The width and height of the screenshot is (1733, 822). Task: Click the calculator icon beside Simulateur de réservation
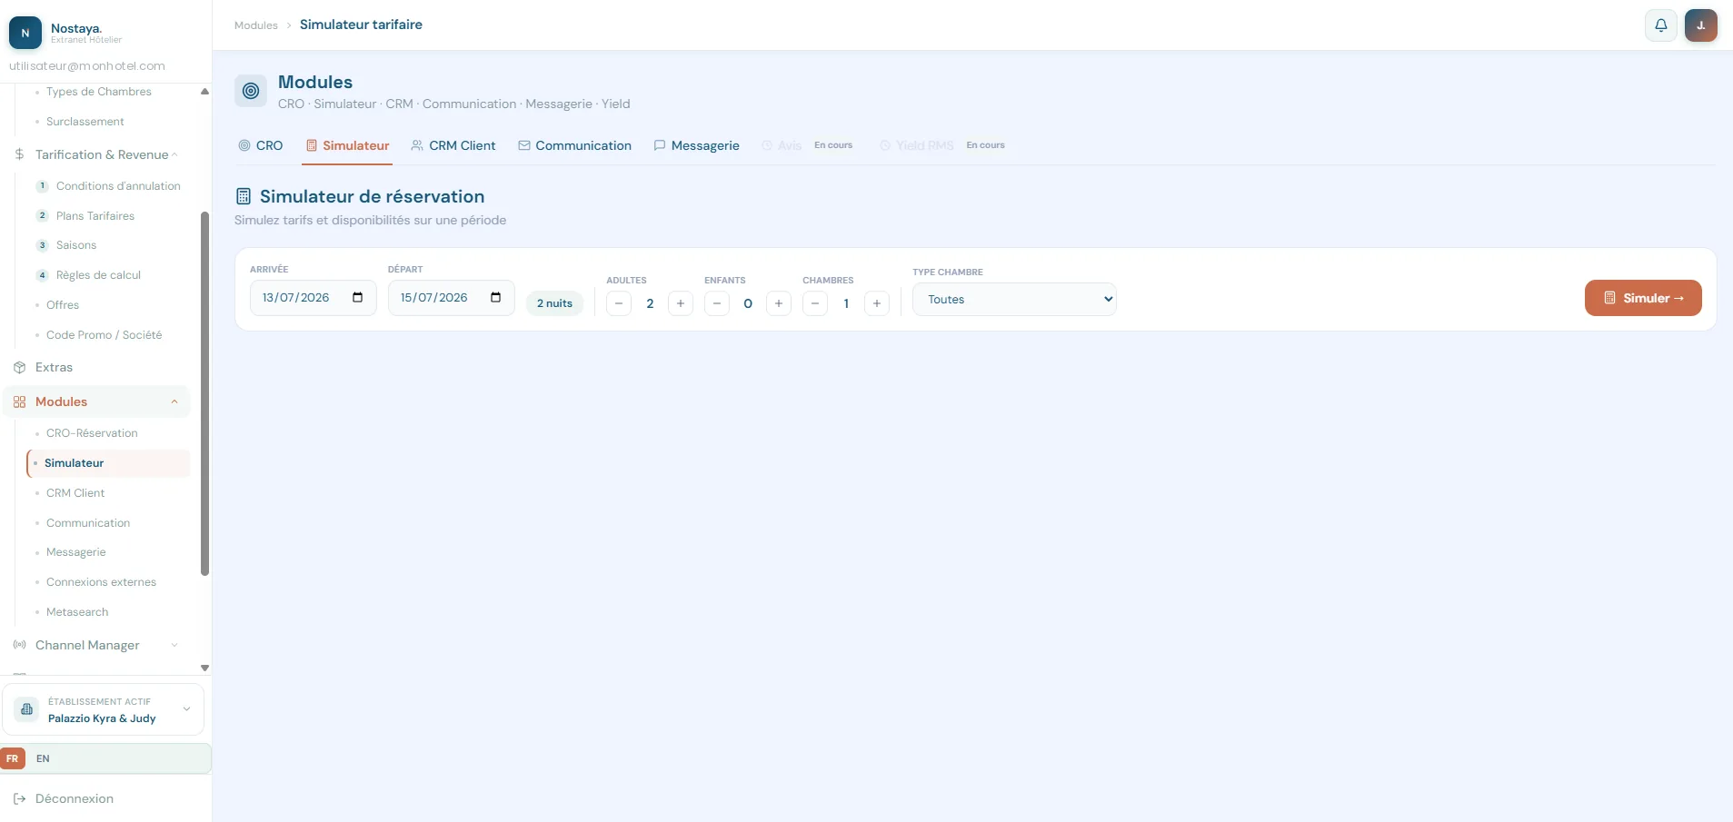[244, 196]
